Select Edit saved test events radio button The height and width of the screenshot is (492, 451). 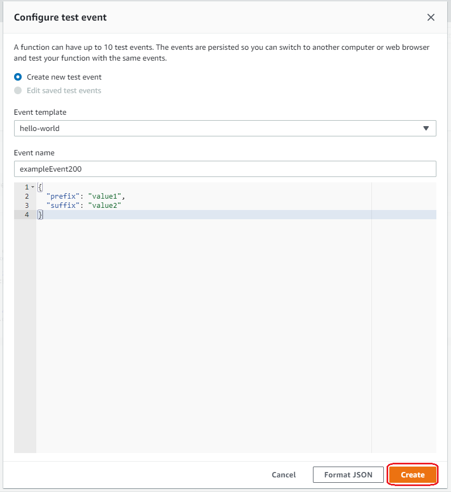(18, 90)
